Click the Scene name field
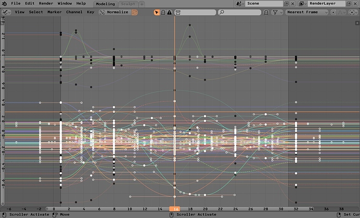The height and width of the screenshot is (218, 360). (x=264, y=4)
